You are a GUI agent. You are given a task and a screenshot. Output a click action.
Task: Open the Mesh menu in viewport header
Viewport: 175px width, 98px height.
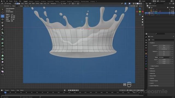click(33, 4)
